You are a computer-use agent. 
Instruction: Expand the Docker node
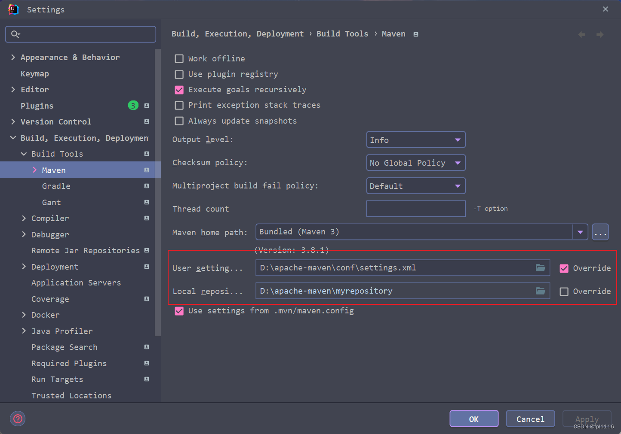coord(24,315)
